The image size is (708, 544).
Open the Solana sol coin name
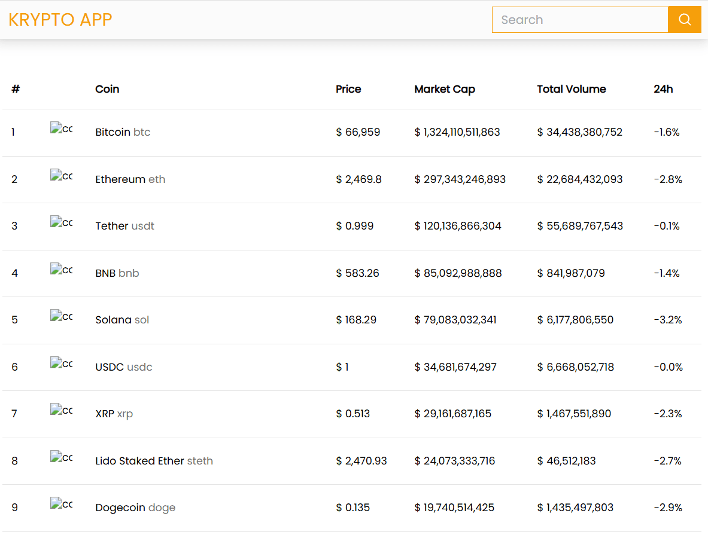point(122,320)
